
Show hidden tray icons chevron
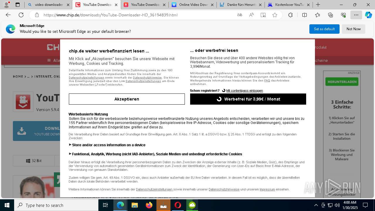[316, 205]
